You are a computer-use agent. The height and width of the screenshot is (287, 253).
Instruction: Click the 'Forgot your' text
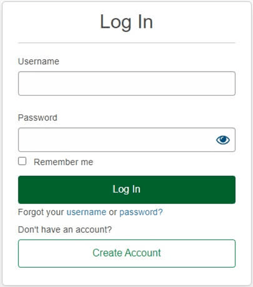point(41,212)
